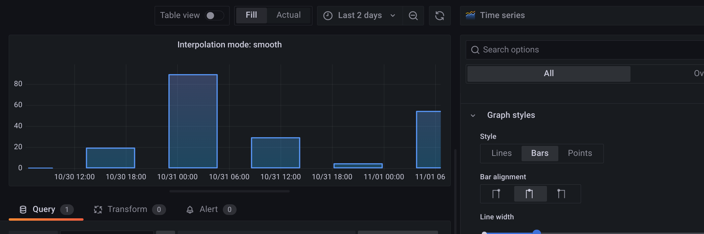The height and width of the screenshot is (234, 704).
Task: Click the Time series chart icon
Action: (x=470, y=15)
